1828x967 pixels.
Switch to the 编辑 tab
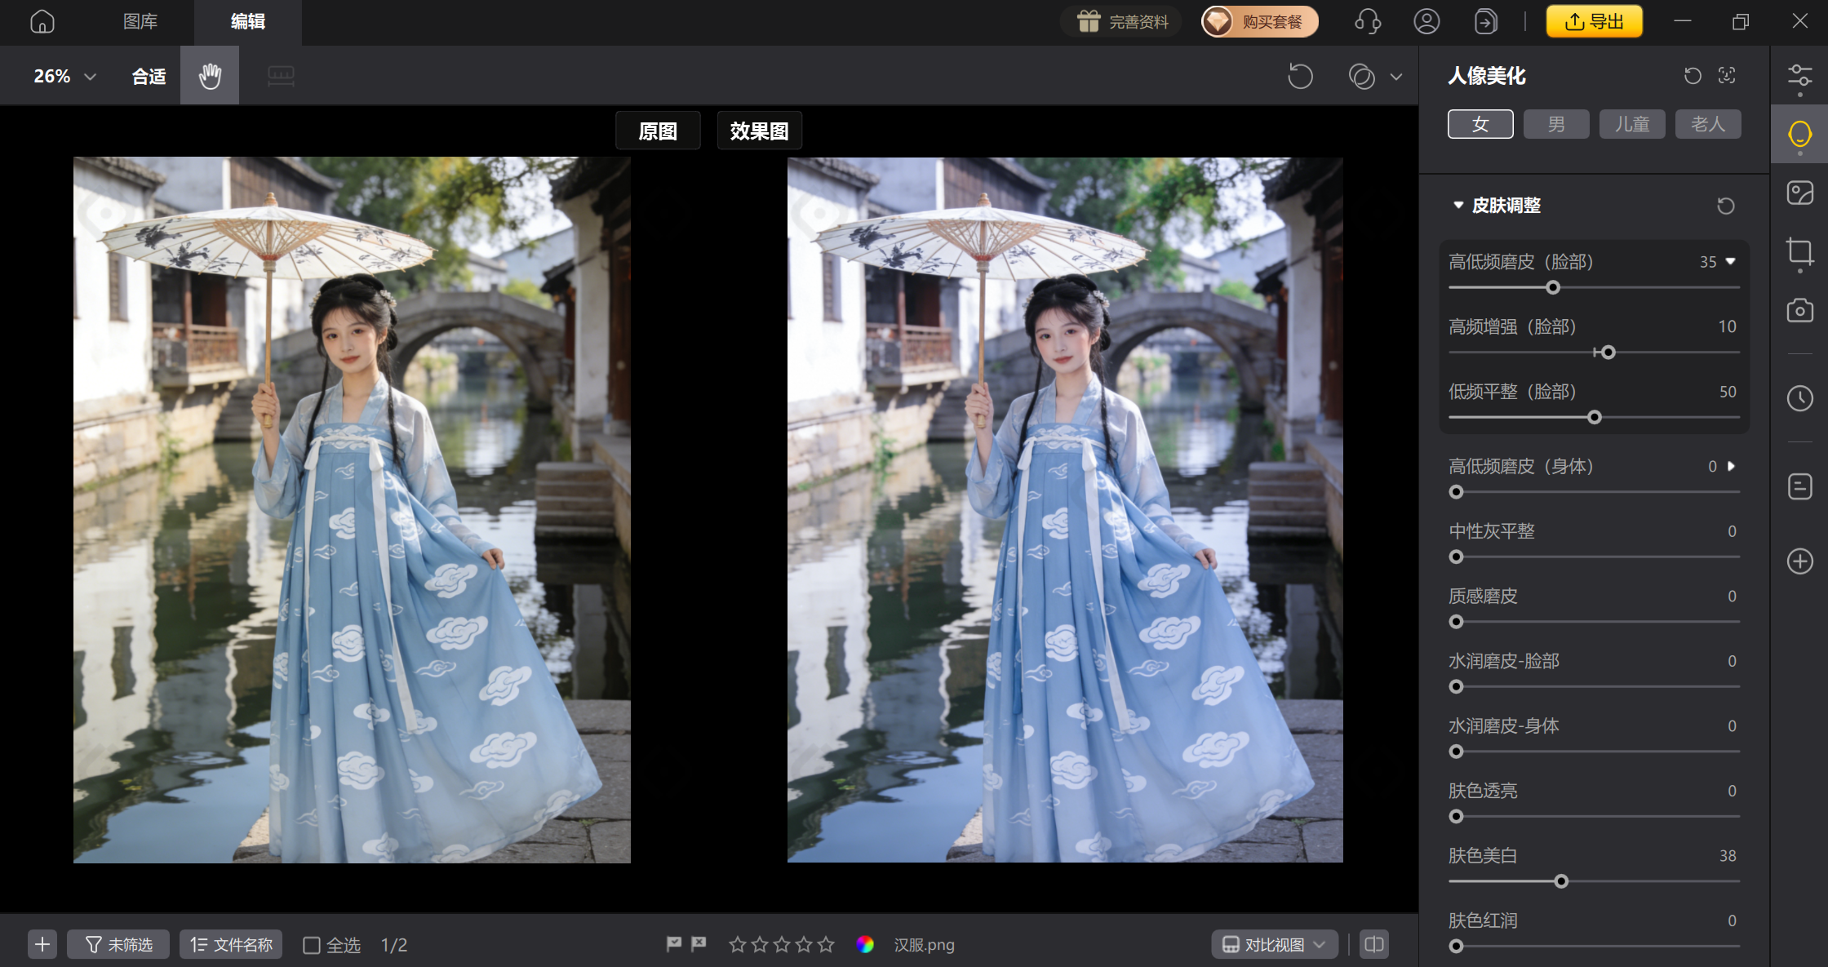[246, 22]
